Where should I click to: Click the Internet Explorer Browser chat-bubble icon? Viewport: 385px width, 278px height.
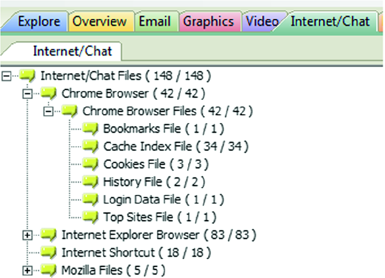pos(49,235)
